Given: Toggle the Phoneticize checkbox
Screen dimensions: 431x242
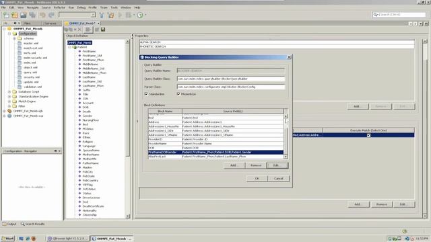Looking at the screenshot, I should [x=178, y=94].
